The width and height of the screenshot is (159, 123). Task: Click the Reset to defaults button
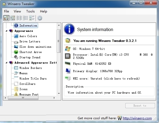coord(140,106)
